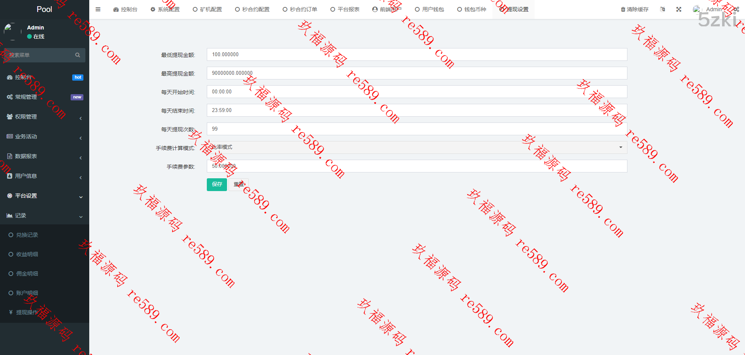This screenshot has height=355, width=745.
Task: Click the 重置 reset button
Action: tap(239, 184)
